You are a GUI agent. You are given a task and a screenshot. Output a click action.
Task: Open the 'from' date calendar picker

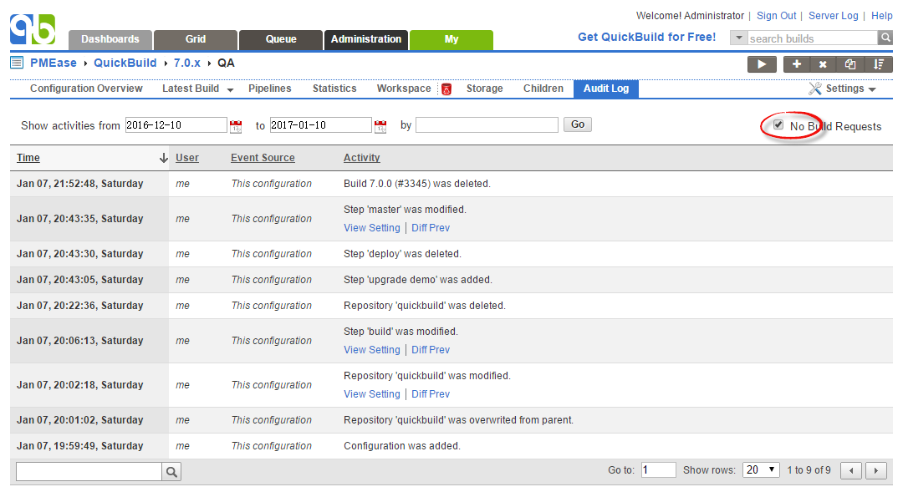click(x=236, y=127)
